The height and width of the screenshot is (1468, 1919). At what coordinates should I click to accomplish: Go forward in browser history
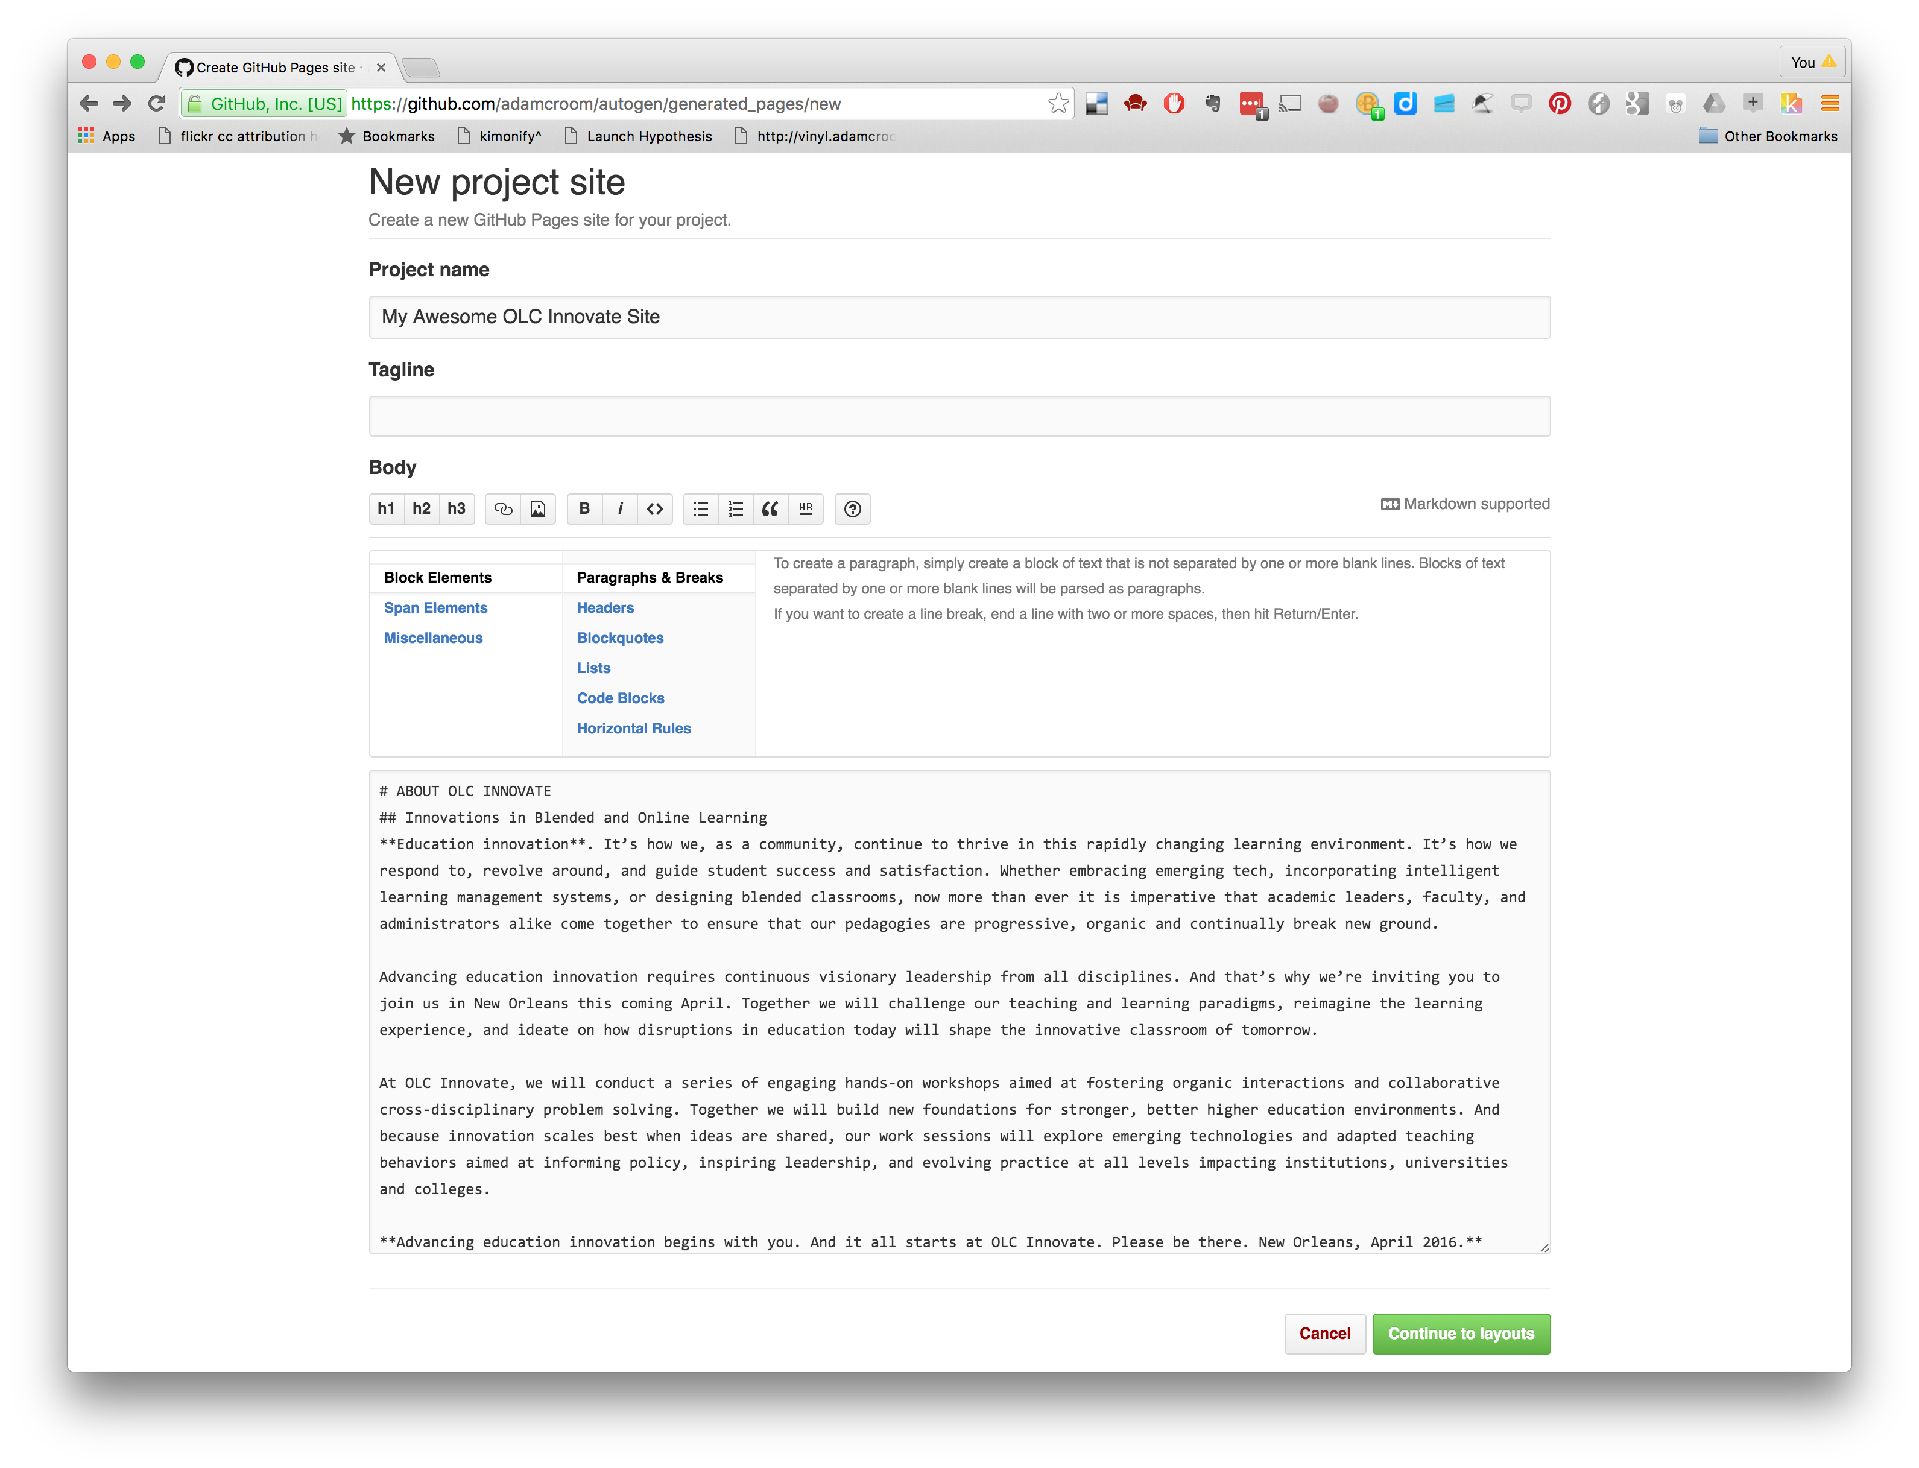click(x=122, y=103)
